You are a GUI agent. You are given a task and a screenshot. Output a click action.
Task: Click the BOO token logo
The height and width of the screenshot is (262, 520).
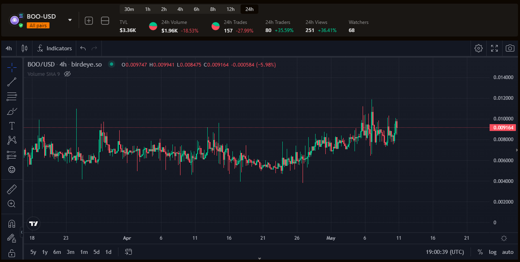(14, 19)
